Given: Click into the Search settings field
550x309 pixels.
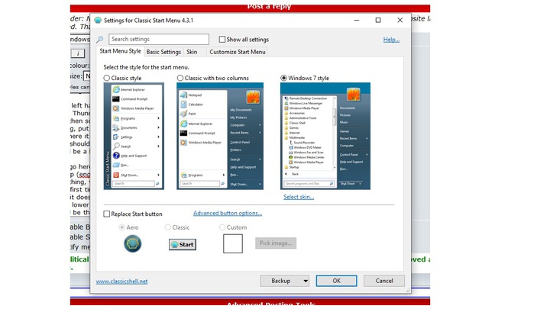Looking at the screenshot, I should click(159, 39).
